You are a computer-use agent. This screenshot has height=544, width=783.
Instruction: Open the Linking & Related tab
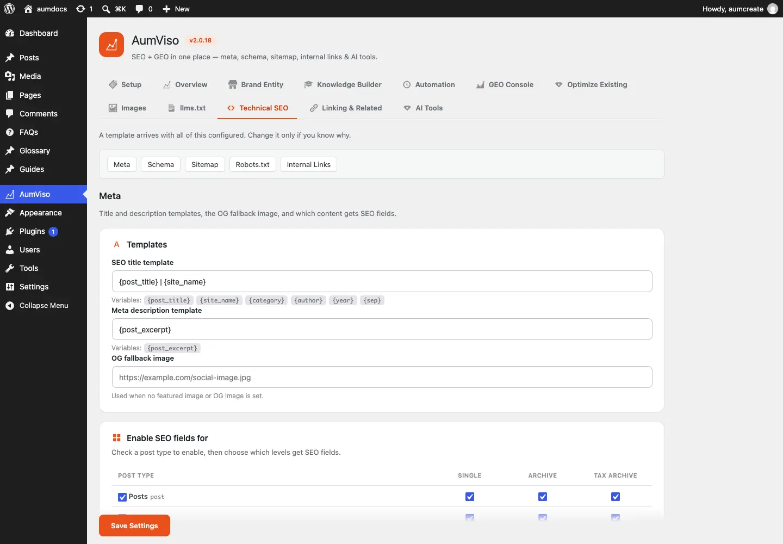(x=346, y=108)
